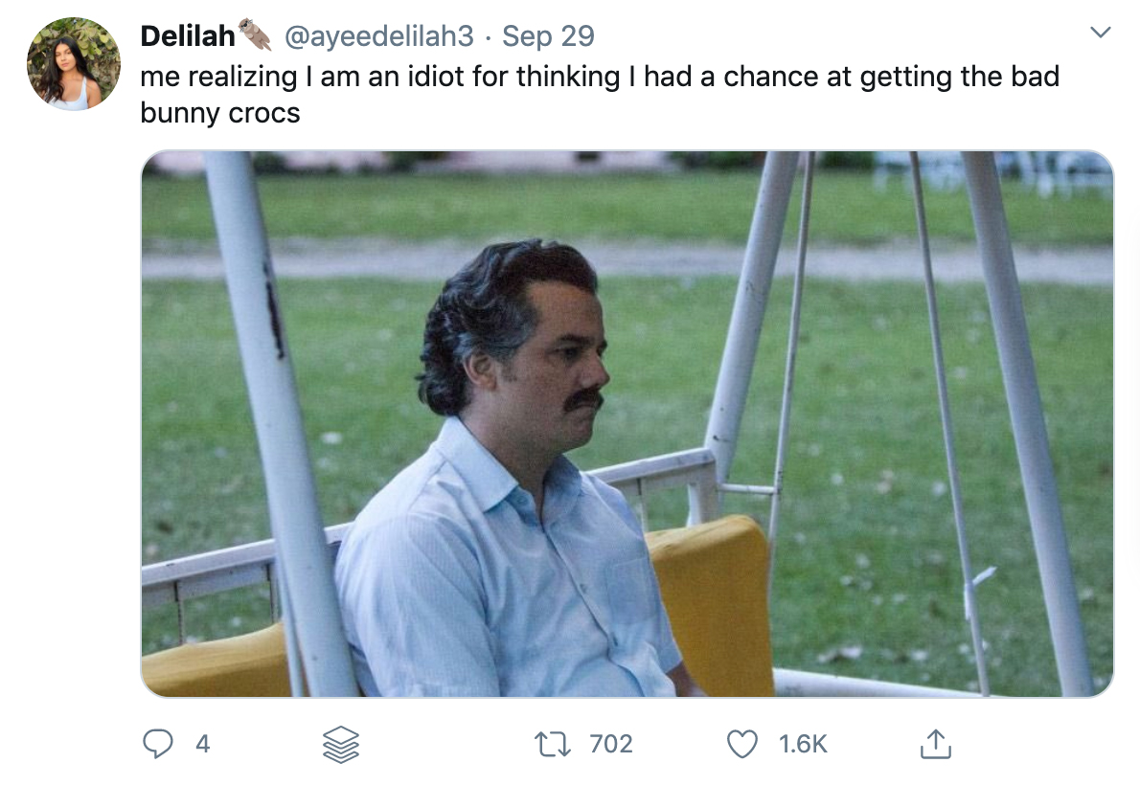
Task: Click the display name Delilah
Action: click(188, 36)
